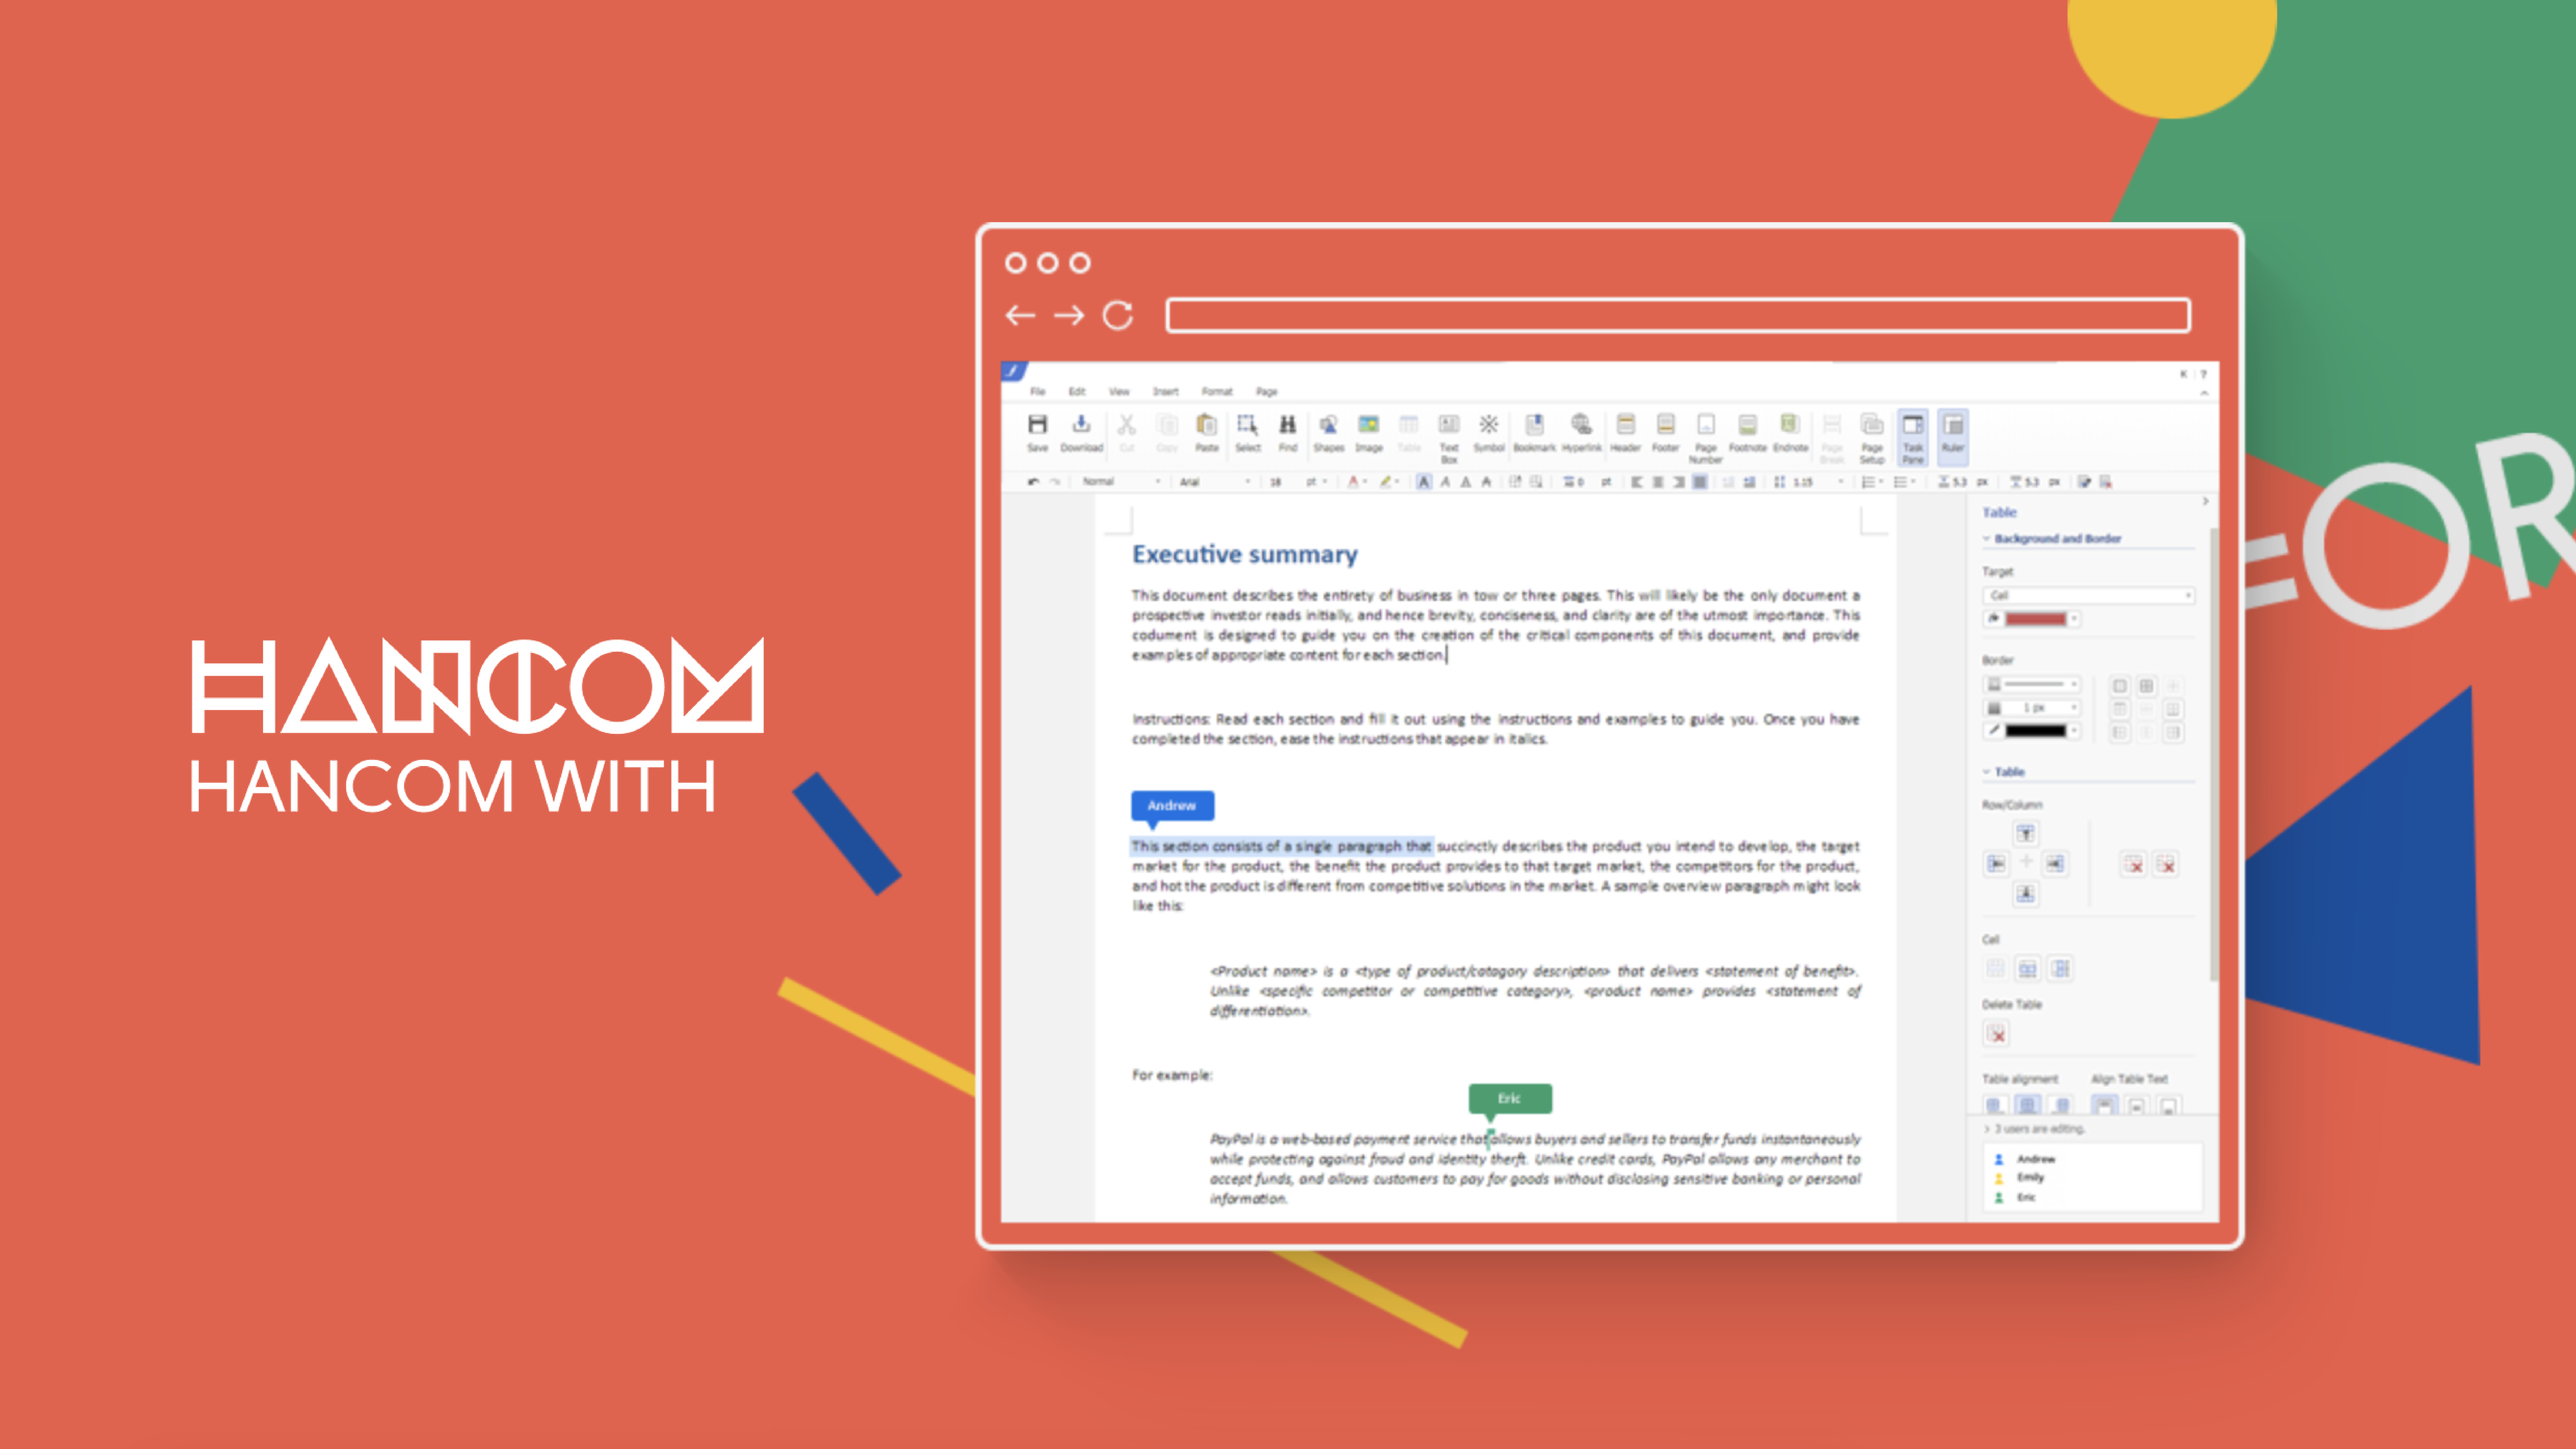2576x1449 pixels.
Task: Open the Edit menu
Action: pyautogui.click(x=1077, y=392)
